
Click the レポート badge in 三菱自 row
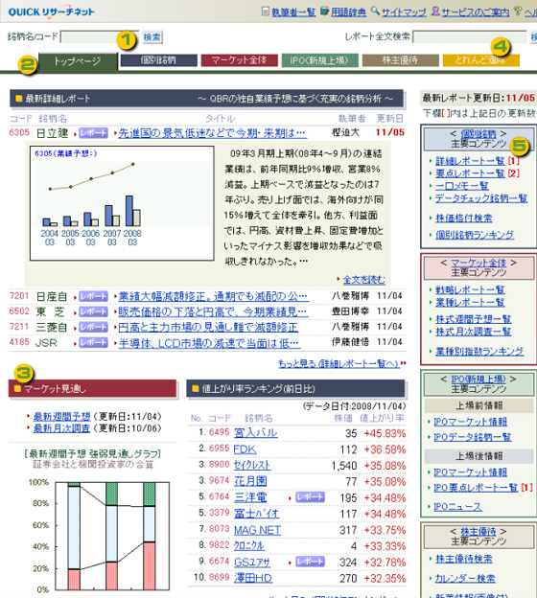pos(94,327)
